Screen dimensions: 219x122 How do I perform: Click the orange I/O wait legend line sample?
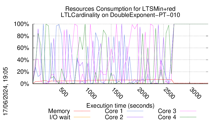tap(82, 117)
